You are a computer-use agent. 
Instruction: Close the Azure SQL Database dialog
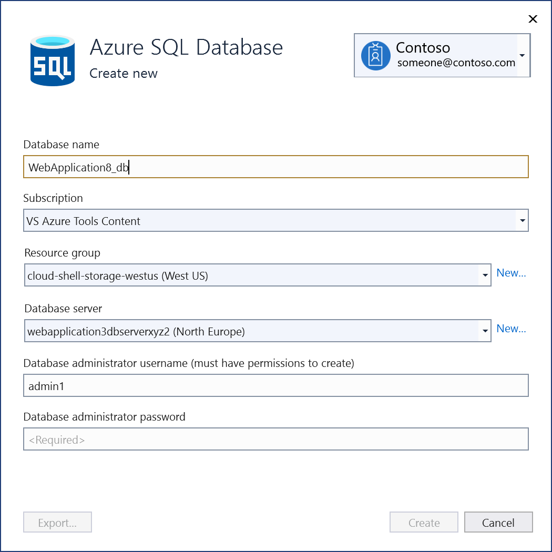(x=533, y=19)
